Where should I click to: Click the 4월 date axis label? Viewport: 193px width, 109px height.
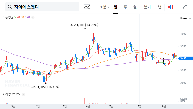(x=38, y=106)
